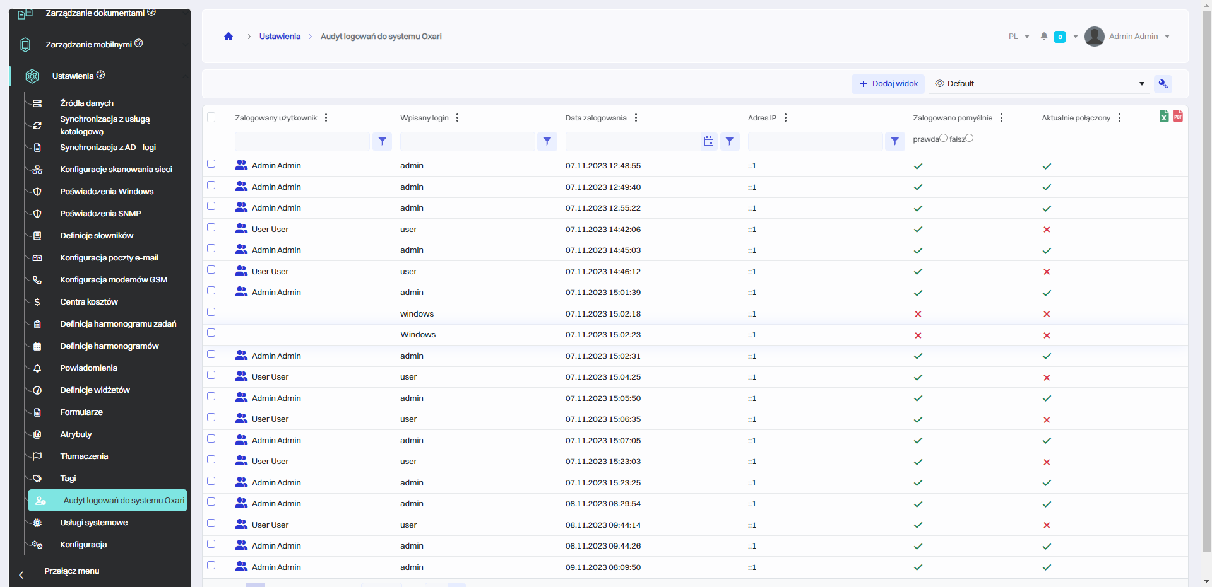Export table to Excel file

pos(1163,116)
